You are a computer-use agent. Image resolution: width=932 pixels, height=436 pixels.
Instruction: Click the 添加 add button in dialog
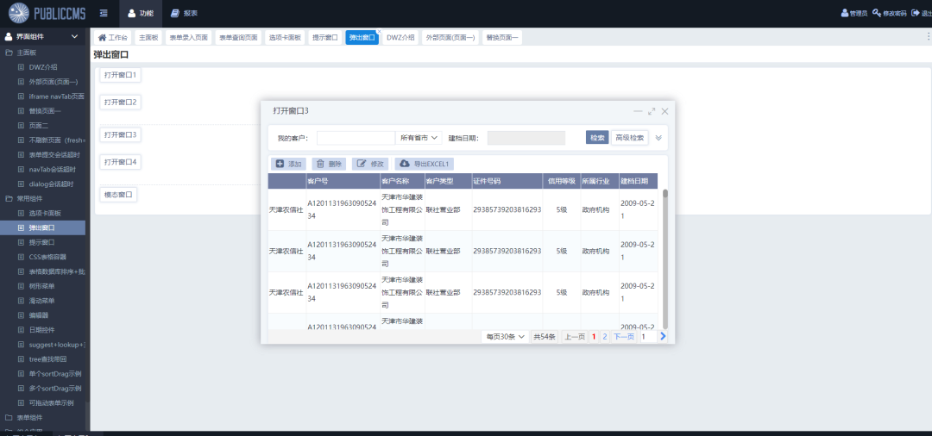tap(288, 164)
